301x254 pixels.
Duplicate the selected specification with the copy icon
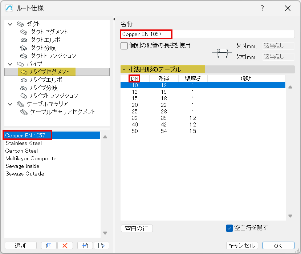point(49,246)
